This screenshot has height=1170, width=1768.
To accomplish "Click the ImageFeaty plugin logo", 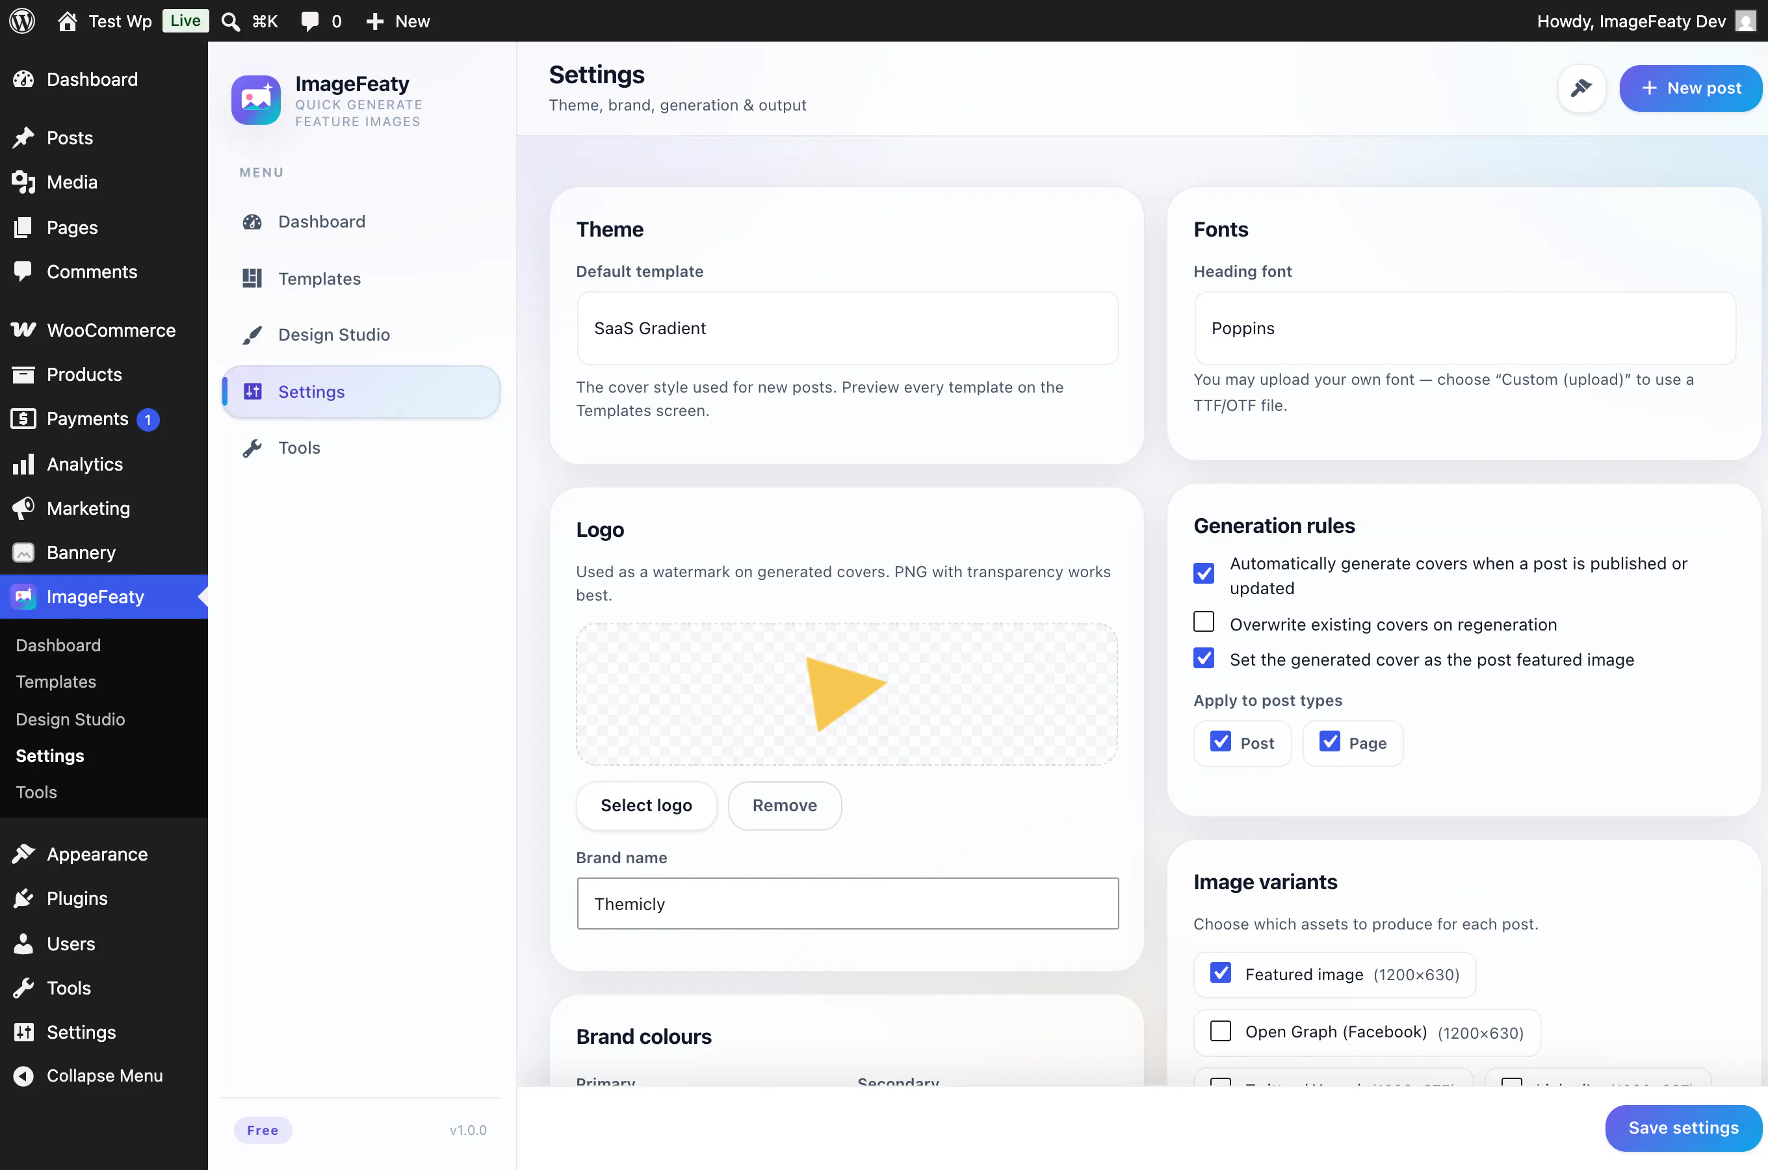I will (256, 100).
